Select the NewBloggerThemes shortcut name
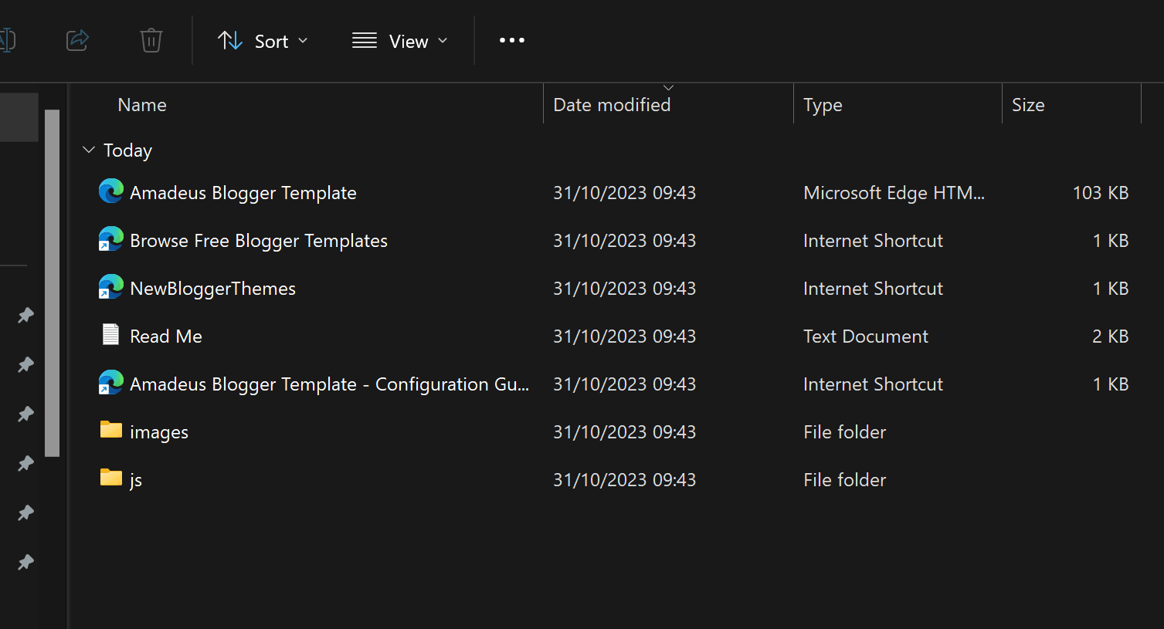This screenshot has width=1164, height=629. click(x=213, y=289)
